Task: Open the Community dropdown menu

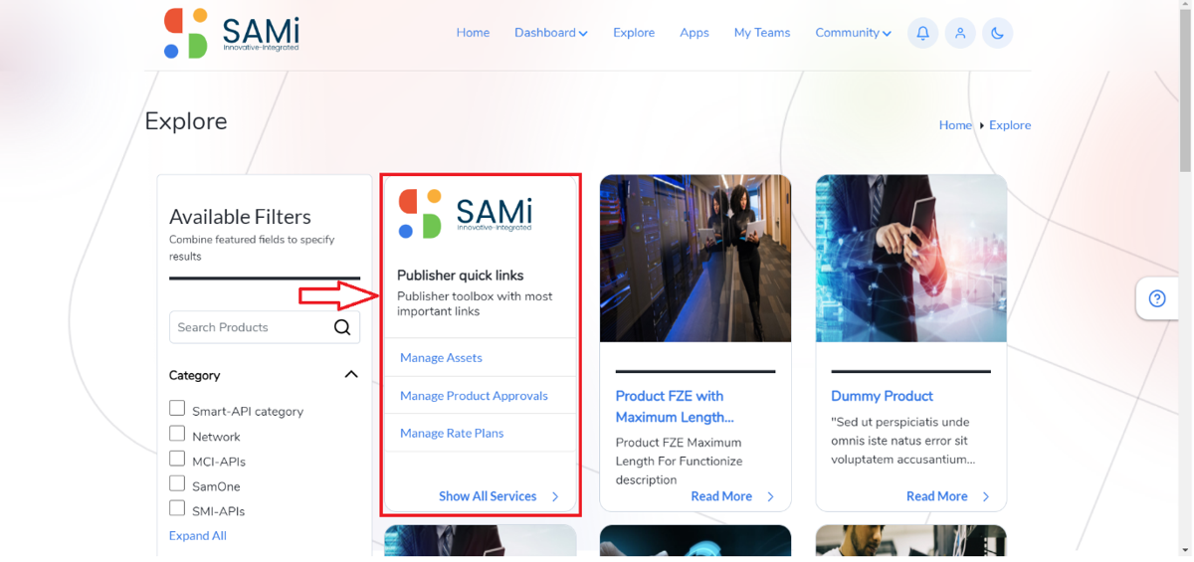Action: [853, 33]
